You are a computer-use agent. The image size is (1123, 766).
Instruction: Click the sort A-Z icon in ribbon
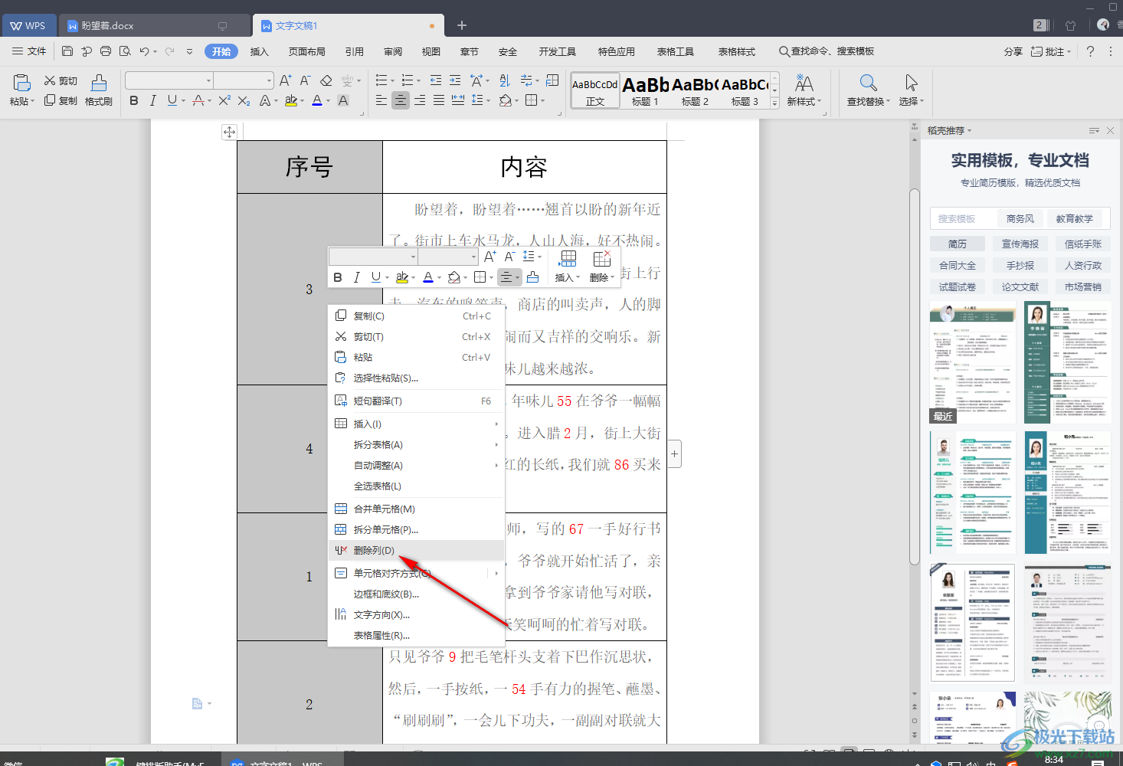tap(505, 80)
